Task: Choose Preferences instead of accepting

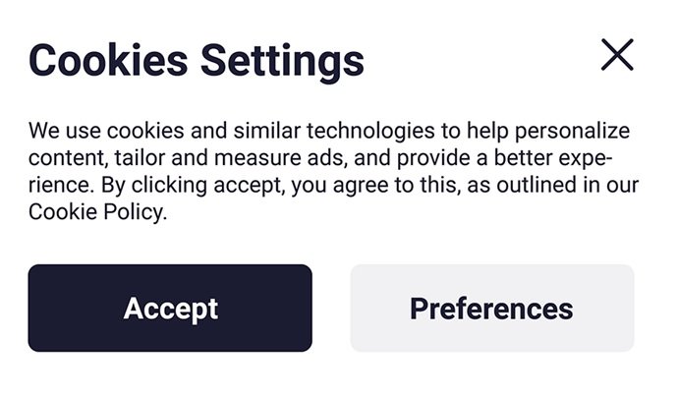Action: [491, 308]
